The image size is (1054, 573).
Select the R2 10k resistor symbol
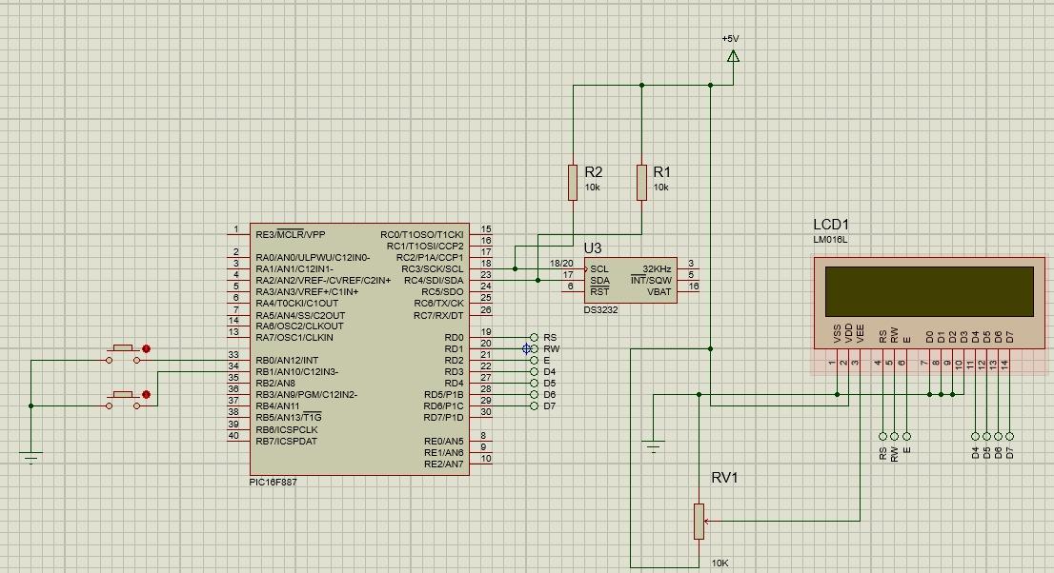(573, 183)
